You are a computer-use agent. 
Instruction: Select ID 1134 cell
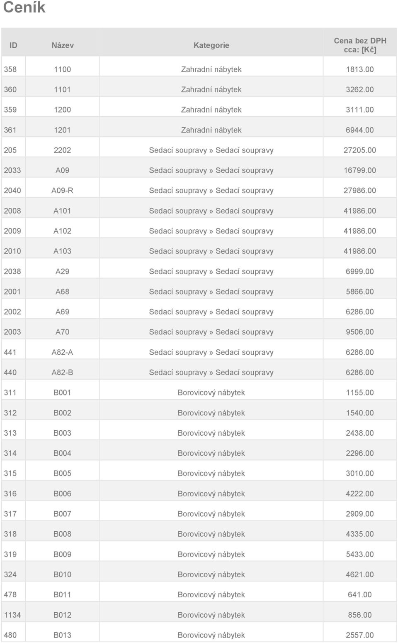click(12, 615)
